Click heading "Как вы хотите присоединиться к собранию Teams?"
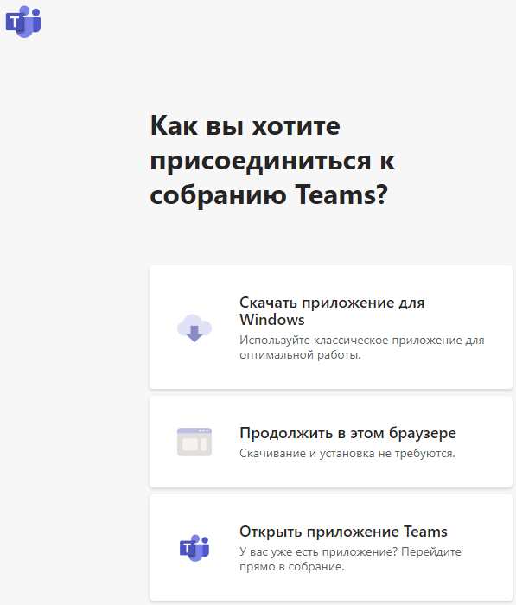516x605 pixels. pos(272,160)
